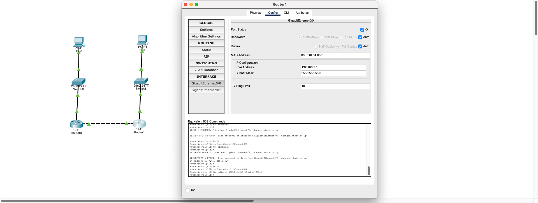Click the Tx Ring Limit field
The image size is (538, 203).
tap(335, 86)
